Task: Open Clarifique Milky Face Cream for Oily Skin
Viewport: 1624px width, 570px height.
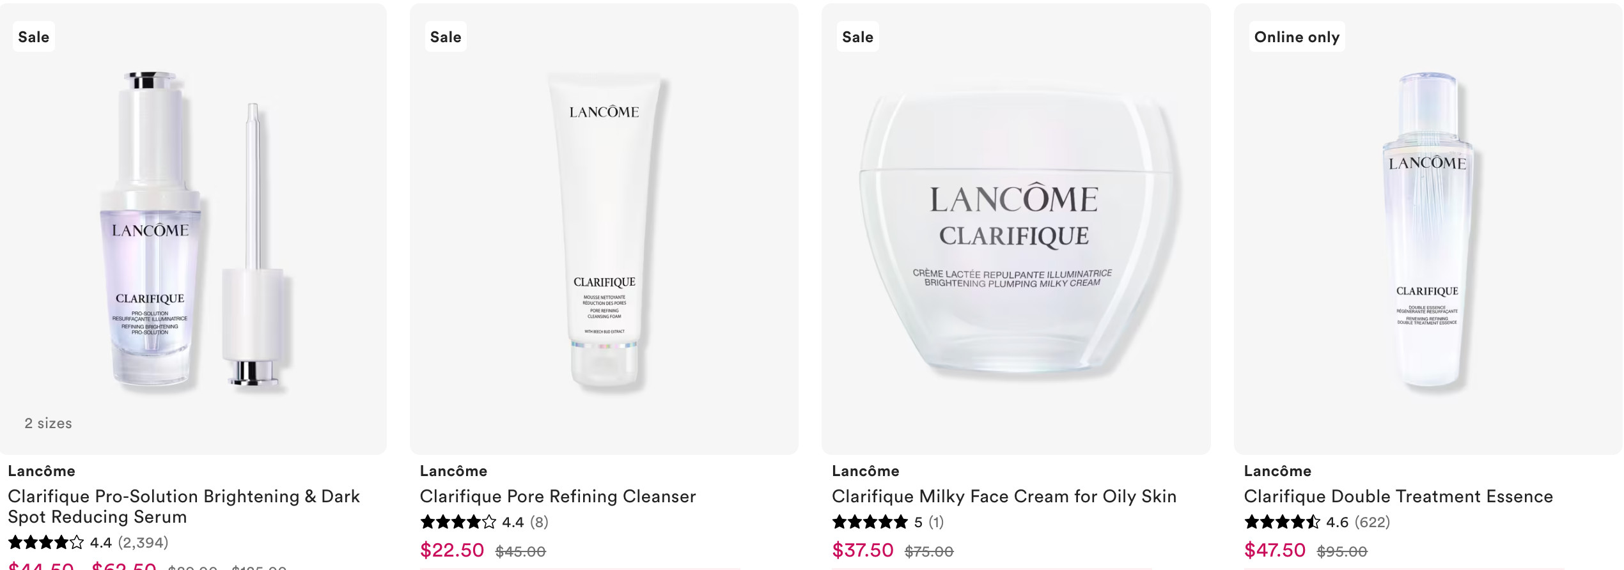Action: coord(1004,497)
